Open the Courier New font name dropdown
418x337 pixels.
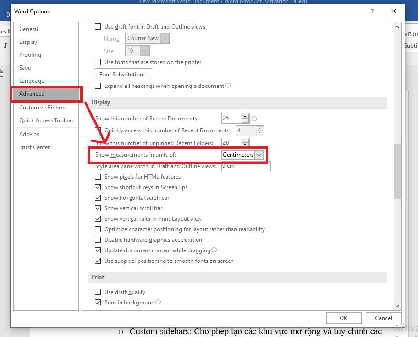pos(165,38)
